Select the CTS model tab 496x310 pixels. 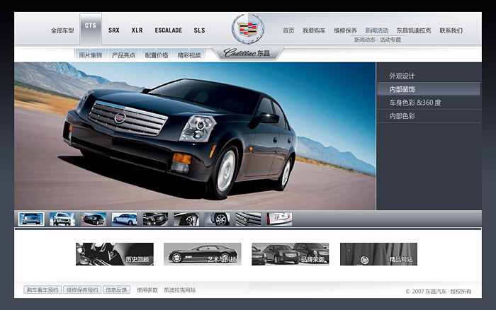[x=91, y=29]
